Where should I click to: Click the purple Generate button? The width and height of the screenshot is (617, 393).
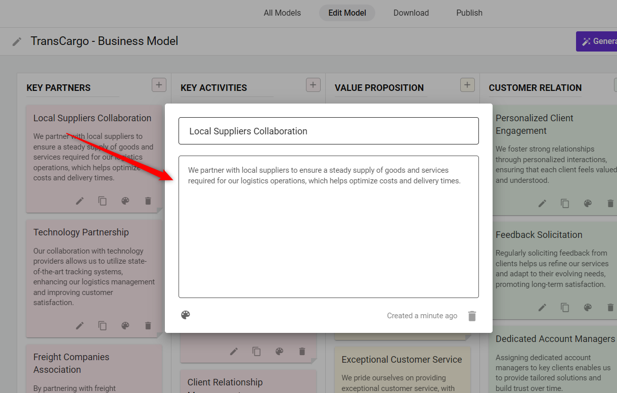[597, 41]
